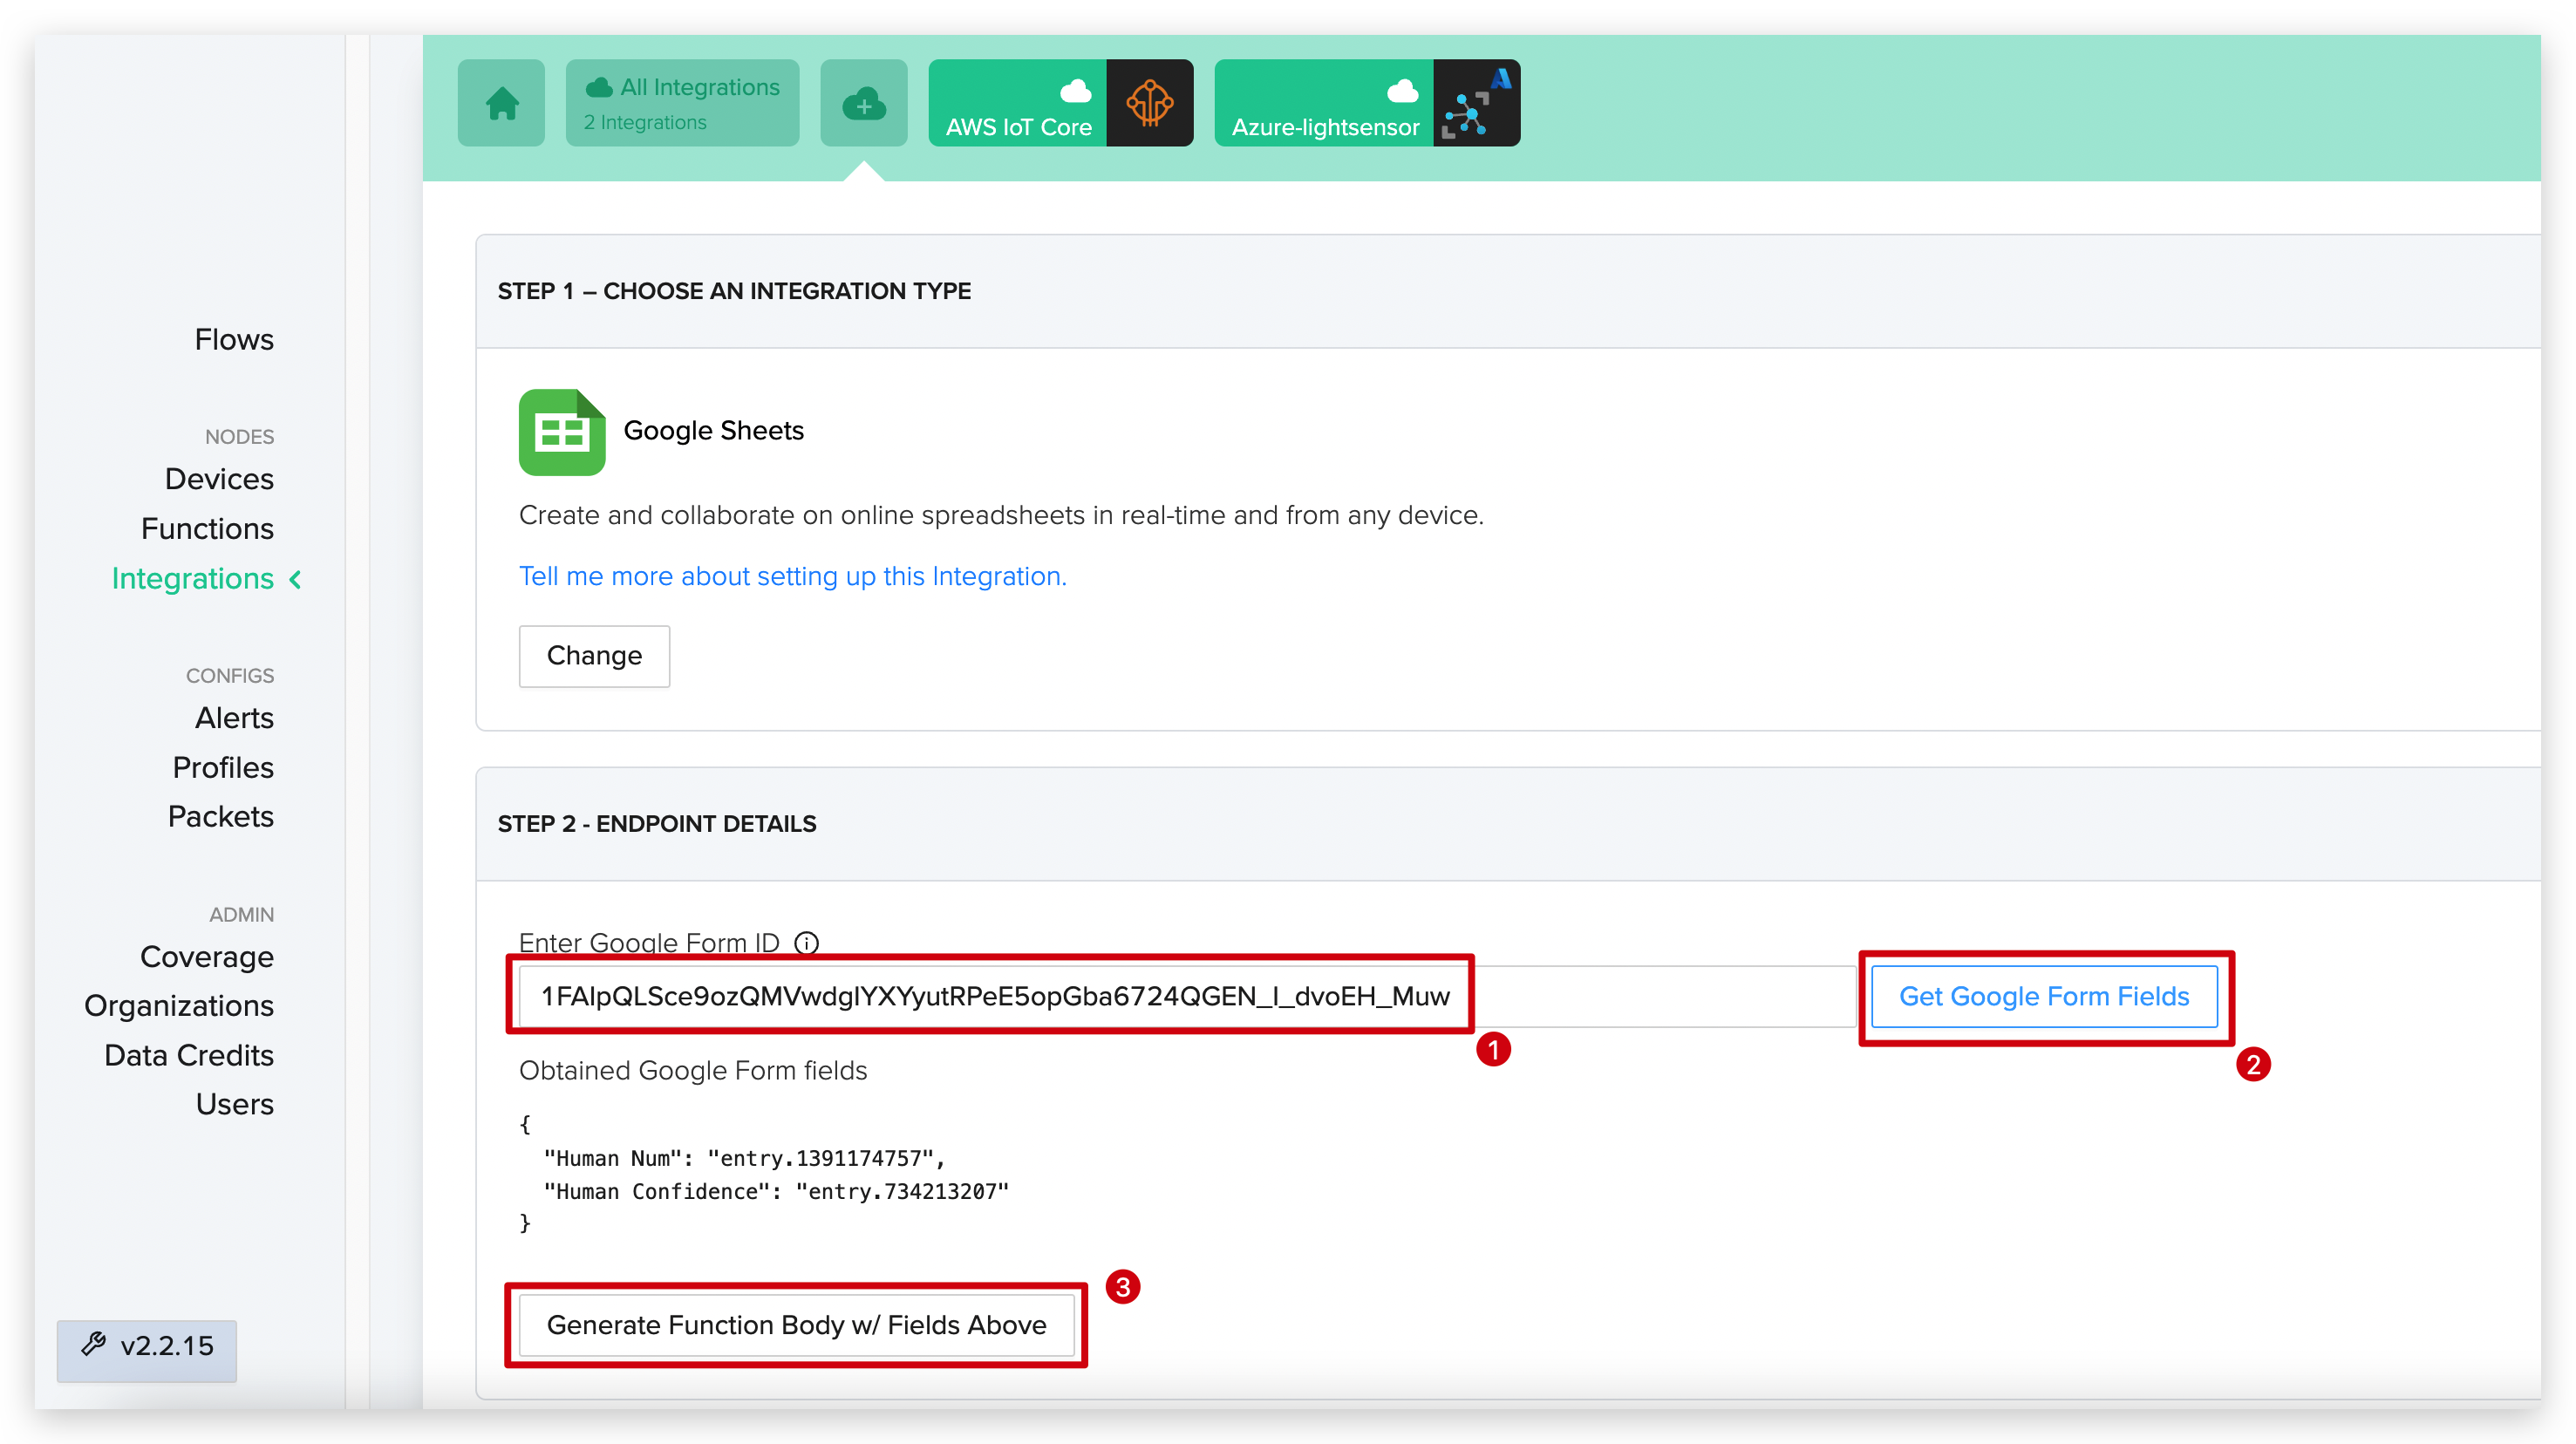Viewport: 2576px width, 1444px height.
Task: Open Users in the sidebar
Action: click(x=234, y=1105)
